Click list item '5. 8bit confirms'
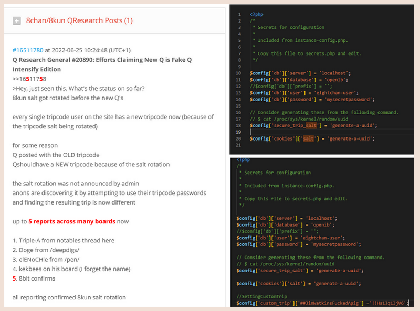Screen dimensions: 420x311 click(34, 278)
